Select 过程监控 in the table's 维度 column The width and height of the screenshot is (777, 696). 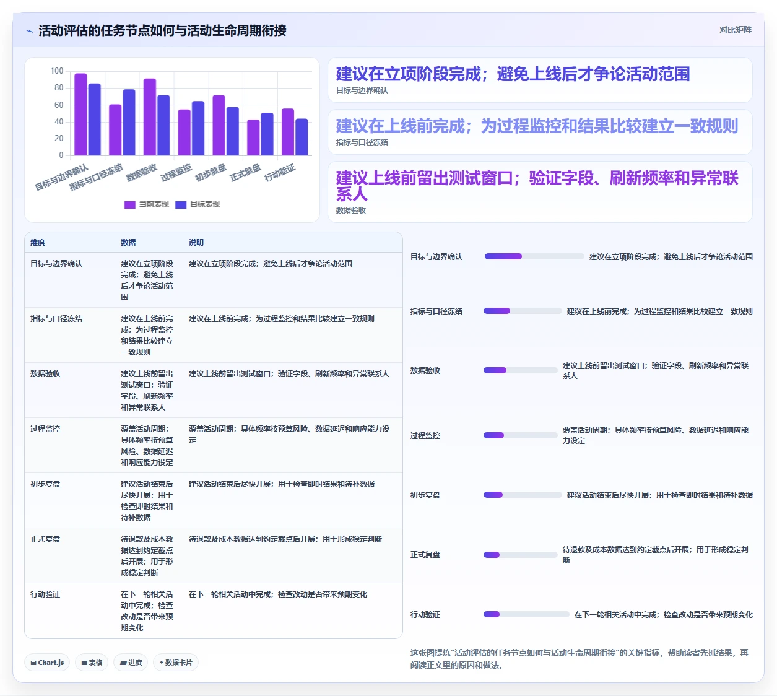tap(45, 429)
